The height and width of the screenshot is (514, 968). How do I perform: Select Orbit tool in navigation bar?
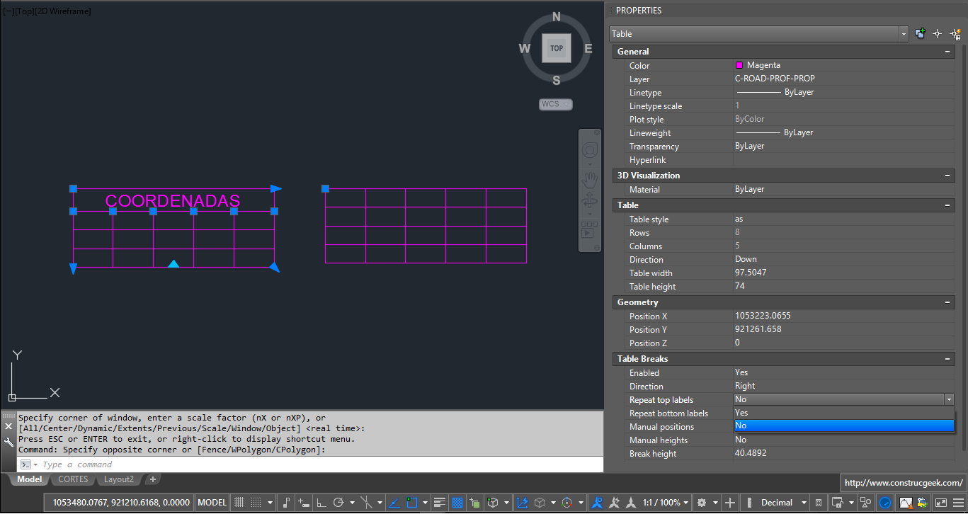[589, 201]
